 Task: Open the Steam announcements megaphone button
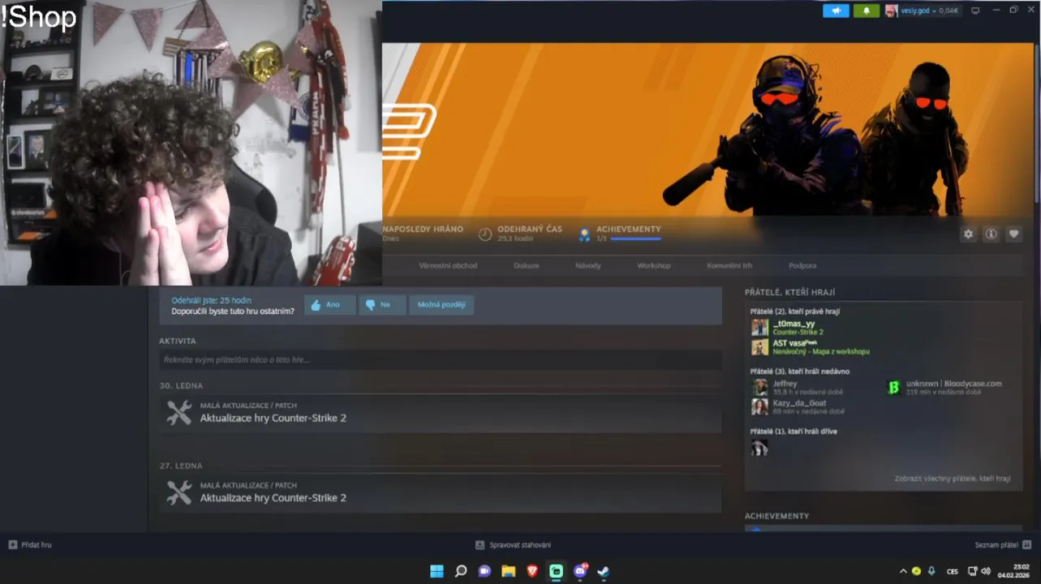click(836, 11)
